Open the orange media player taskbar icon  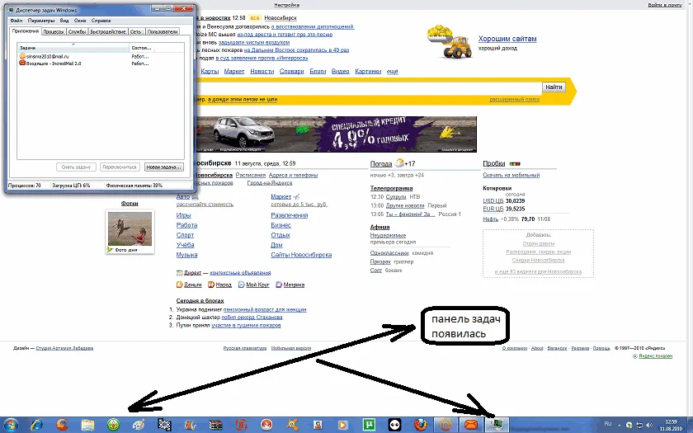point(342,425)
